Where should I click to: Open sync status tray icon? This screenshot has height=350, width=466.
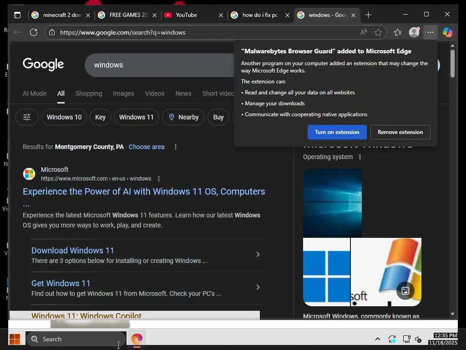pyautogui.click(x=392, y=339)
